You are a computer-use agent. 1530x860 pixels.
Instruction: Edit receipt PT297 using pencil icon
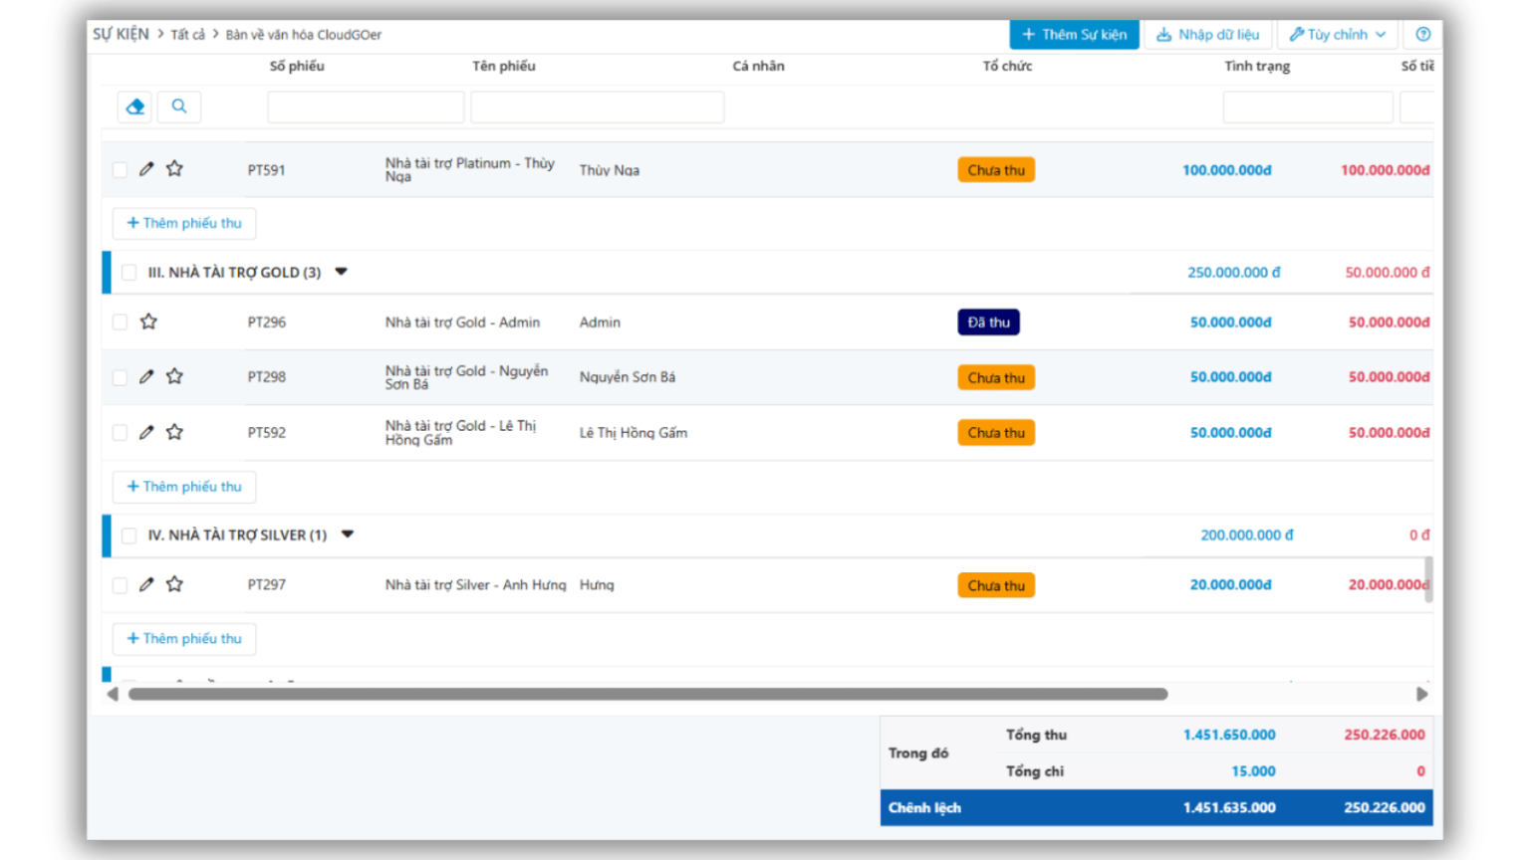(146, 584)
